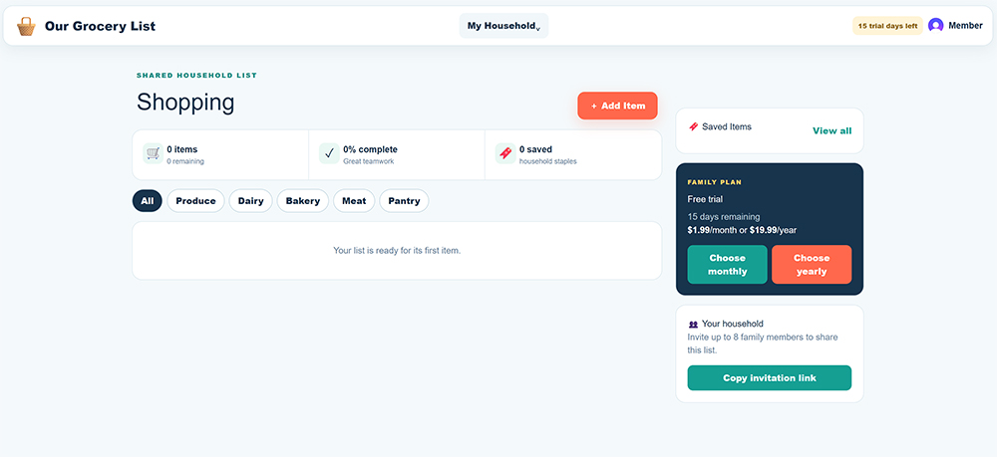Click the 15 trial days left badge
This screenshot has height=457, width=997.
(x=887, y=26)
